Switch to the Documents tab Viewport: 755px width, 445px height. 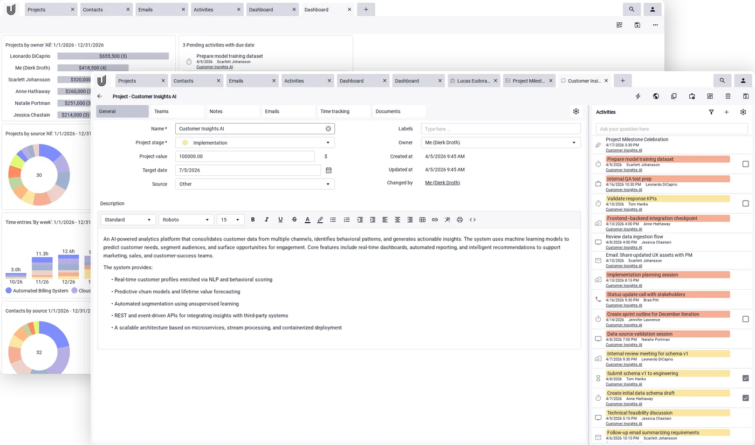tap(399, 111)
